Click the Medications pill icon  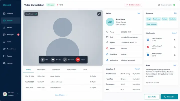click(107, 60)
